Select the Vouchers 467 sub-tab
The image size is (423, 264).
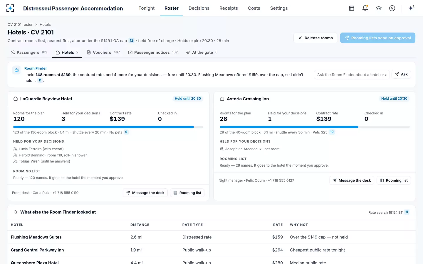[x=103, y=53]
